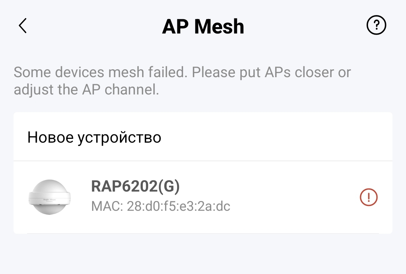Viewport: 406px width, 274px height.
Task: Go back using the left arrow icon
Action: point(23,26)
